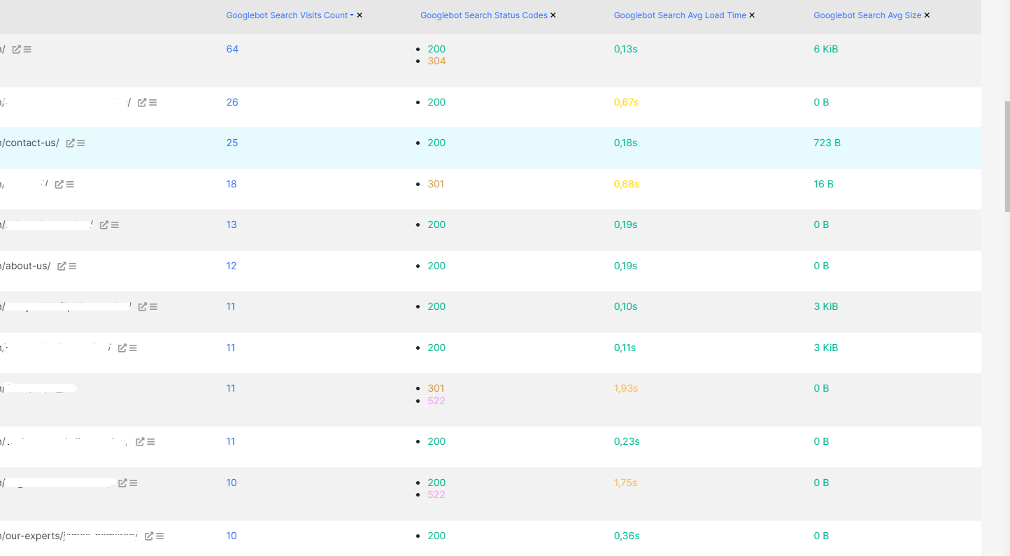Select status code 200 in contact-us row

[436, 143]
